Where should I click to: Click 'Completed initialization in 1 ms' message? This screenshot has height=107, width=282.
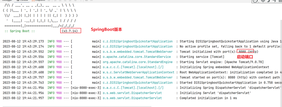(x=208, y=98)
